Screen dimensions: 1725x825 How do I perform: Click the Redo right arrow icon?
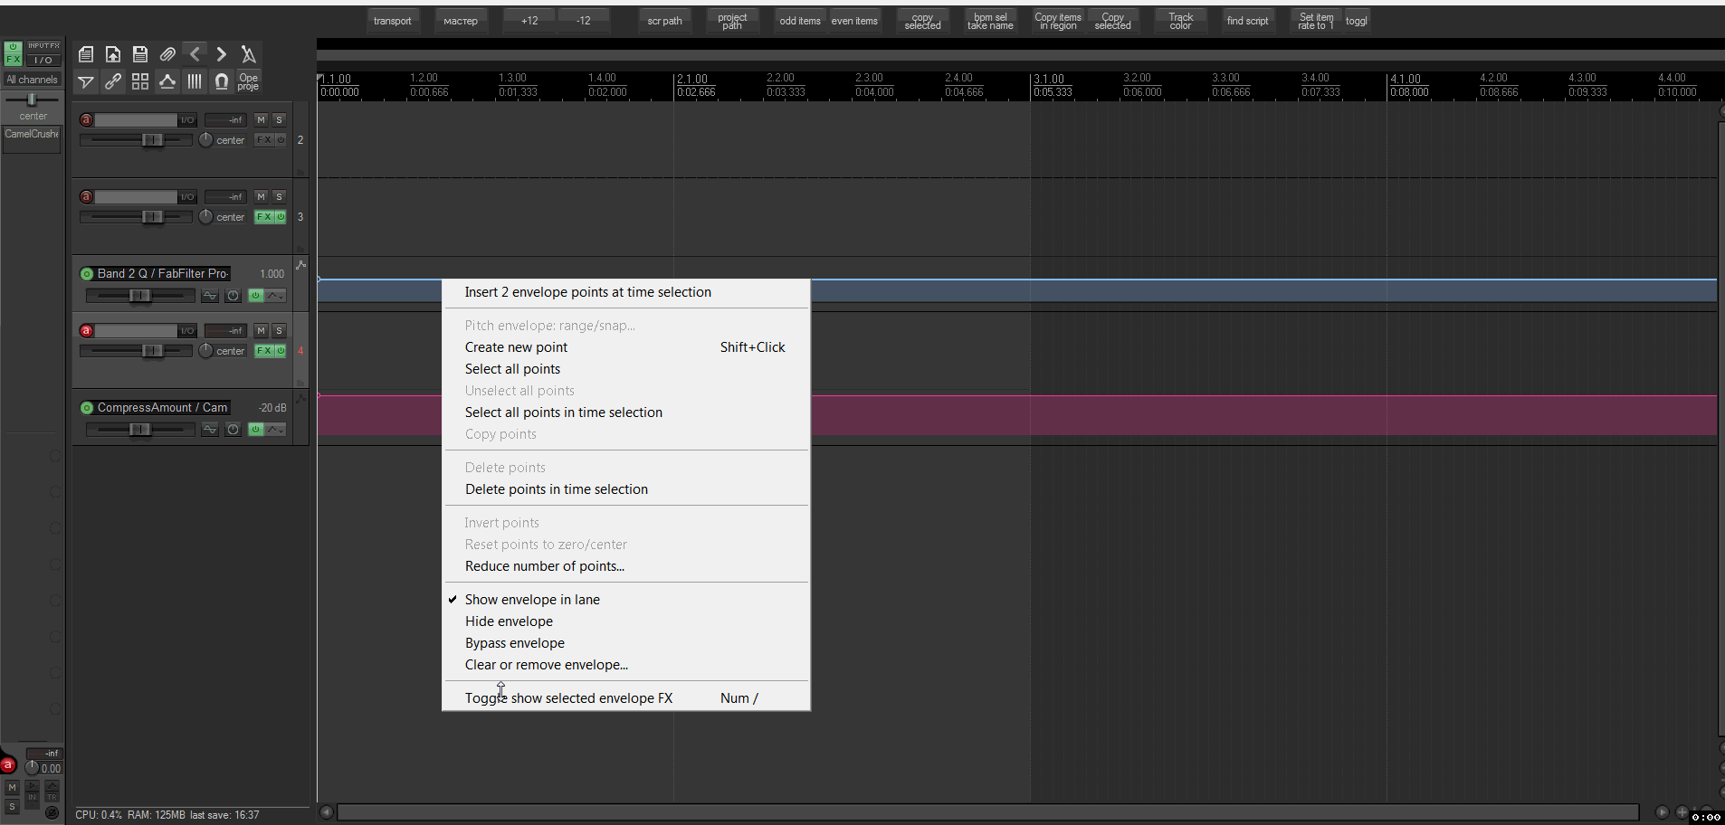pyautogui.click(x=221, y=54)
